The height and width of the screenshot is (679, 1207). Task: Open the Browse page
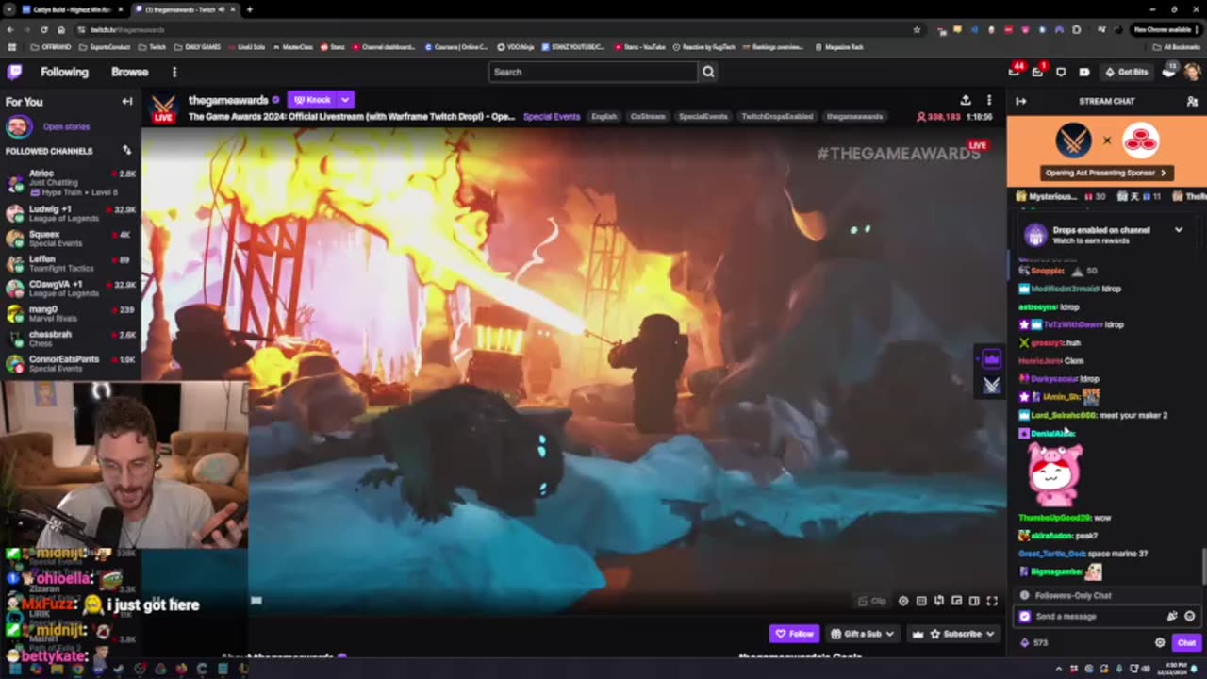click(x=130, y=72)
